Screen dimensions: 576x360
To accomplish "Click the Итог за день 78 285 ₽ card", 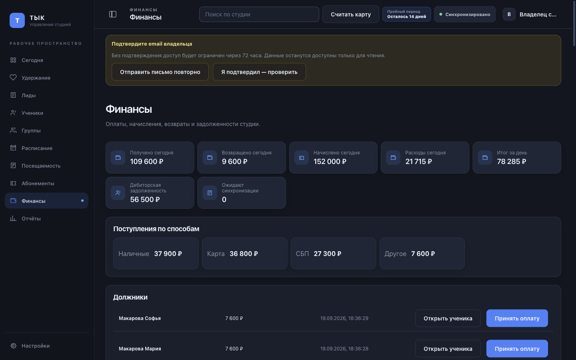I will [x=517, y=158].
